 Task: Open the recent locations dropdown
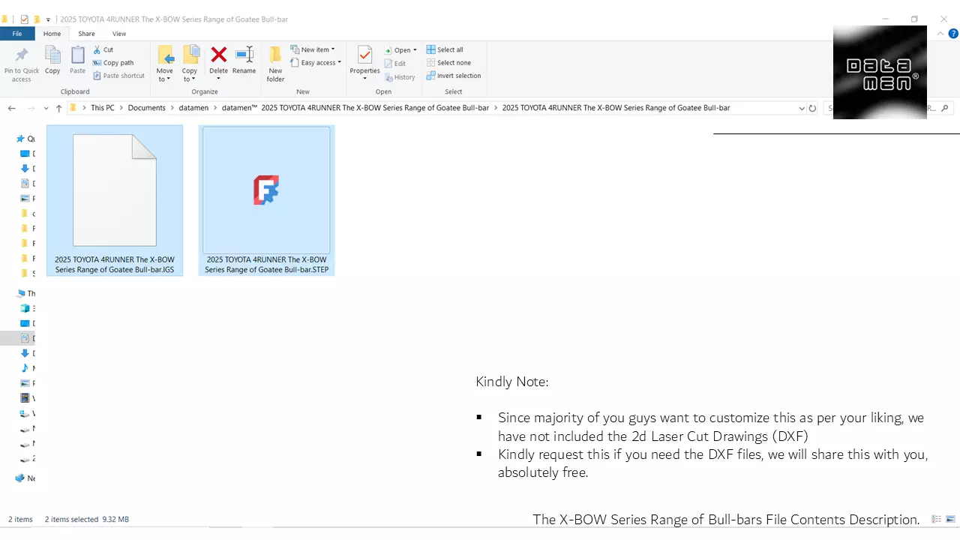tap(46, 109)
